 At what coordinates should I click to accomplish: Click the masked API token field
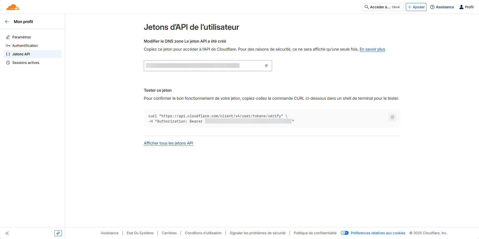click(192, 66)
